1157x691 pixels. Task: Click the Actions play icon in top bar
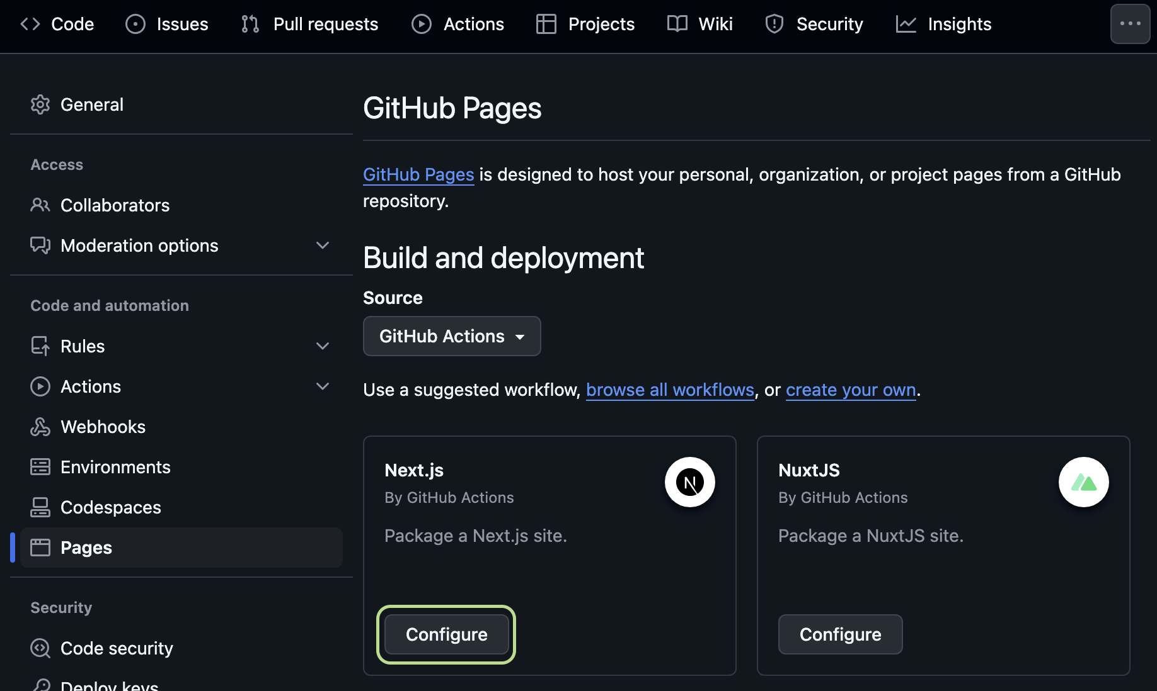(422, 24)
